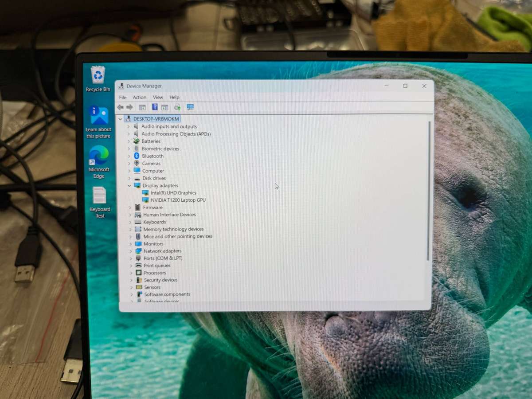Expand Memory technology devices

(130, 229)
